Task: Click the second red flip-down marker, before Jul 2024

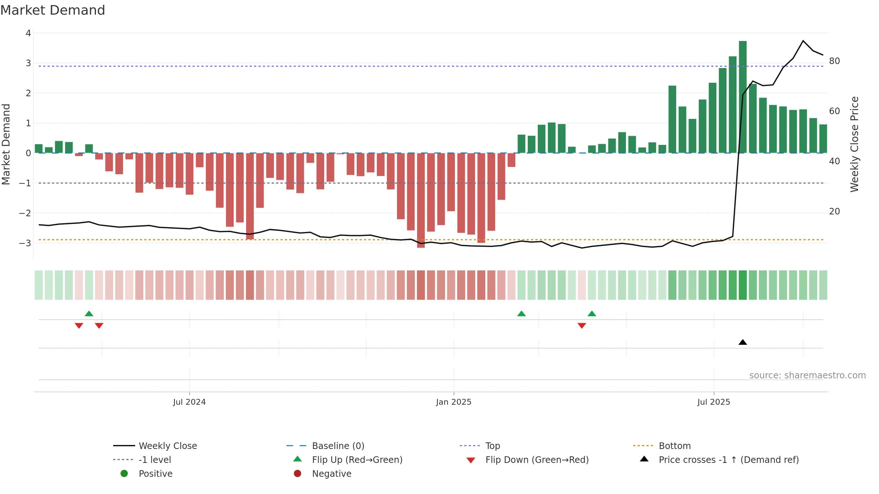Action: [99, 326]
